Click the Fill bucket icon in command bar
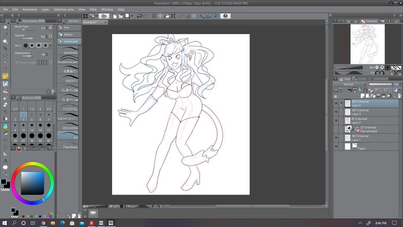 167,16
